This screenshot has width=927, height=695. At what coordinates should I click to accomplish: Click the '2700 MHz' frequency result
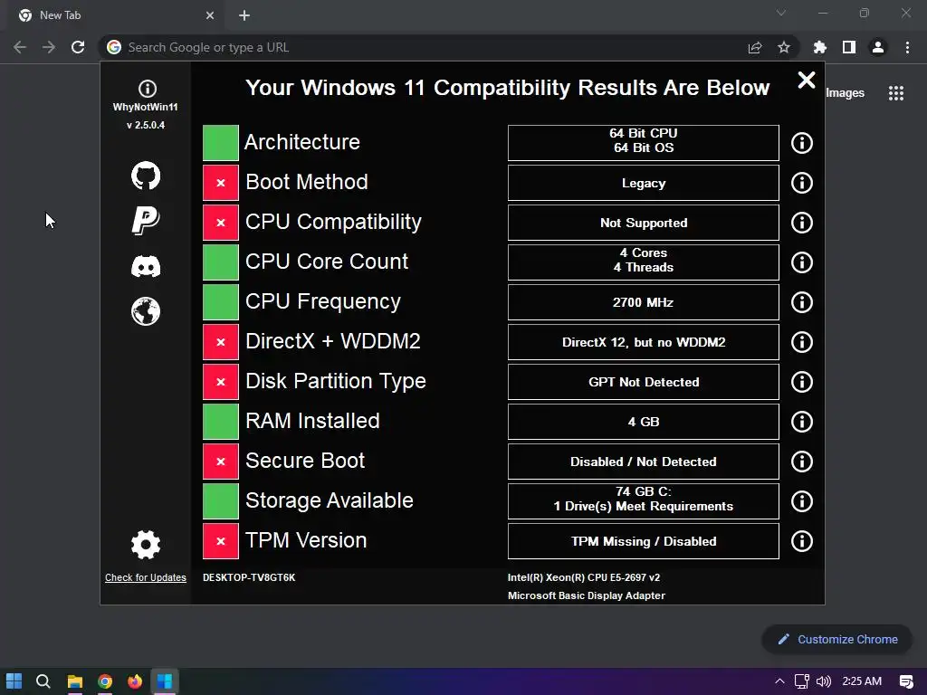coord(644,302)
